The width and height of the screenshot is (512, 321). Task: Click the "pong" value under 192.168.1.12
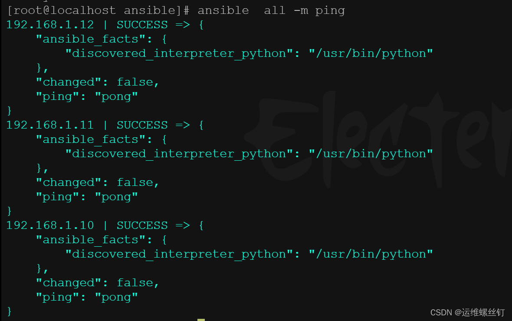point(116,96)
